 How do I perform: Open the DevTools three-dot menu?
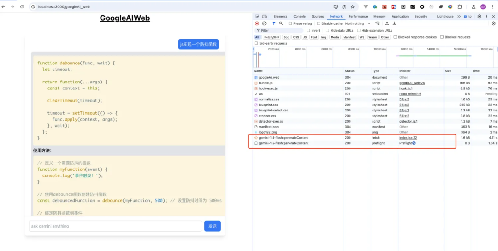tap(487, 17)
